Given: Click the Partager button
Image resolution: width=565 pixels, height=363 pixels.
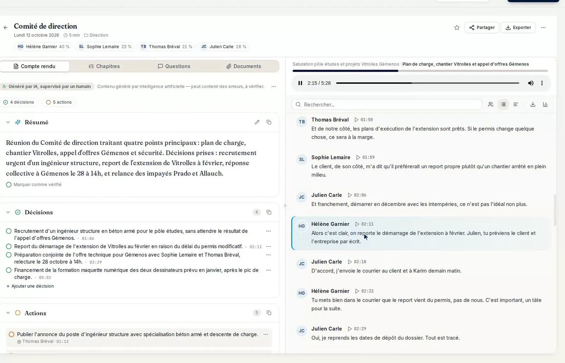Looking at the screenshot, I should pyautogui.click(x=482, y=28).
